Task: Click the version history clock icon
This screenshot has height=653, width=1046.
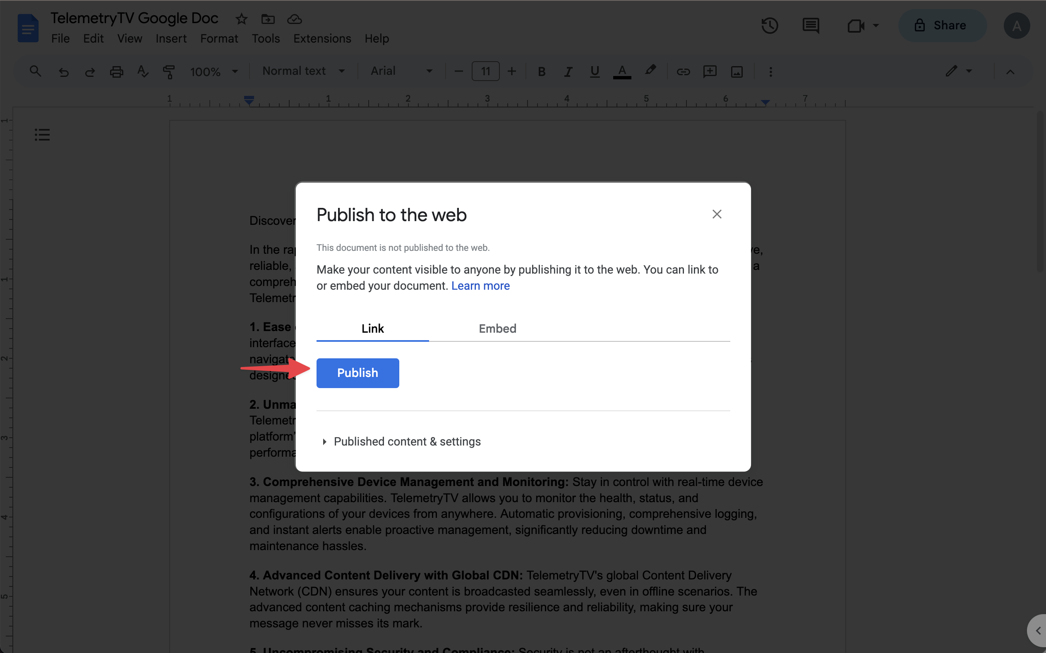Action: [x=769, y=26]
